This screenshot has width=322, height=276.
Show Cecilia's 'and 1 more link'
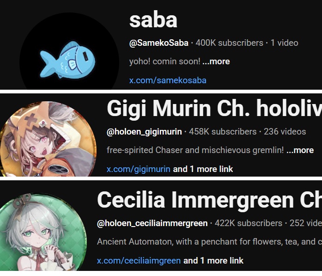(x=213, y=261)
